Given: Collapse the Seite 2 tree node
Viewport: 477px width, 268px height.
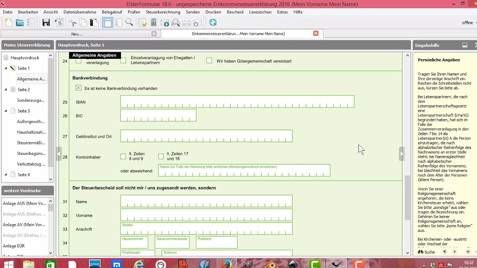Looking at the screenshot, I should pos(6,90).
